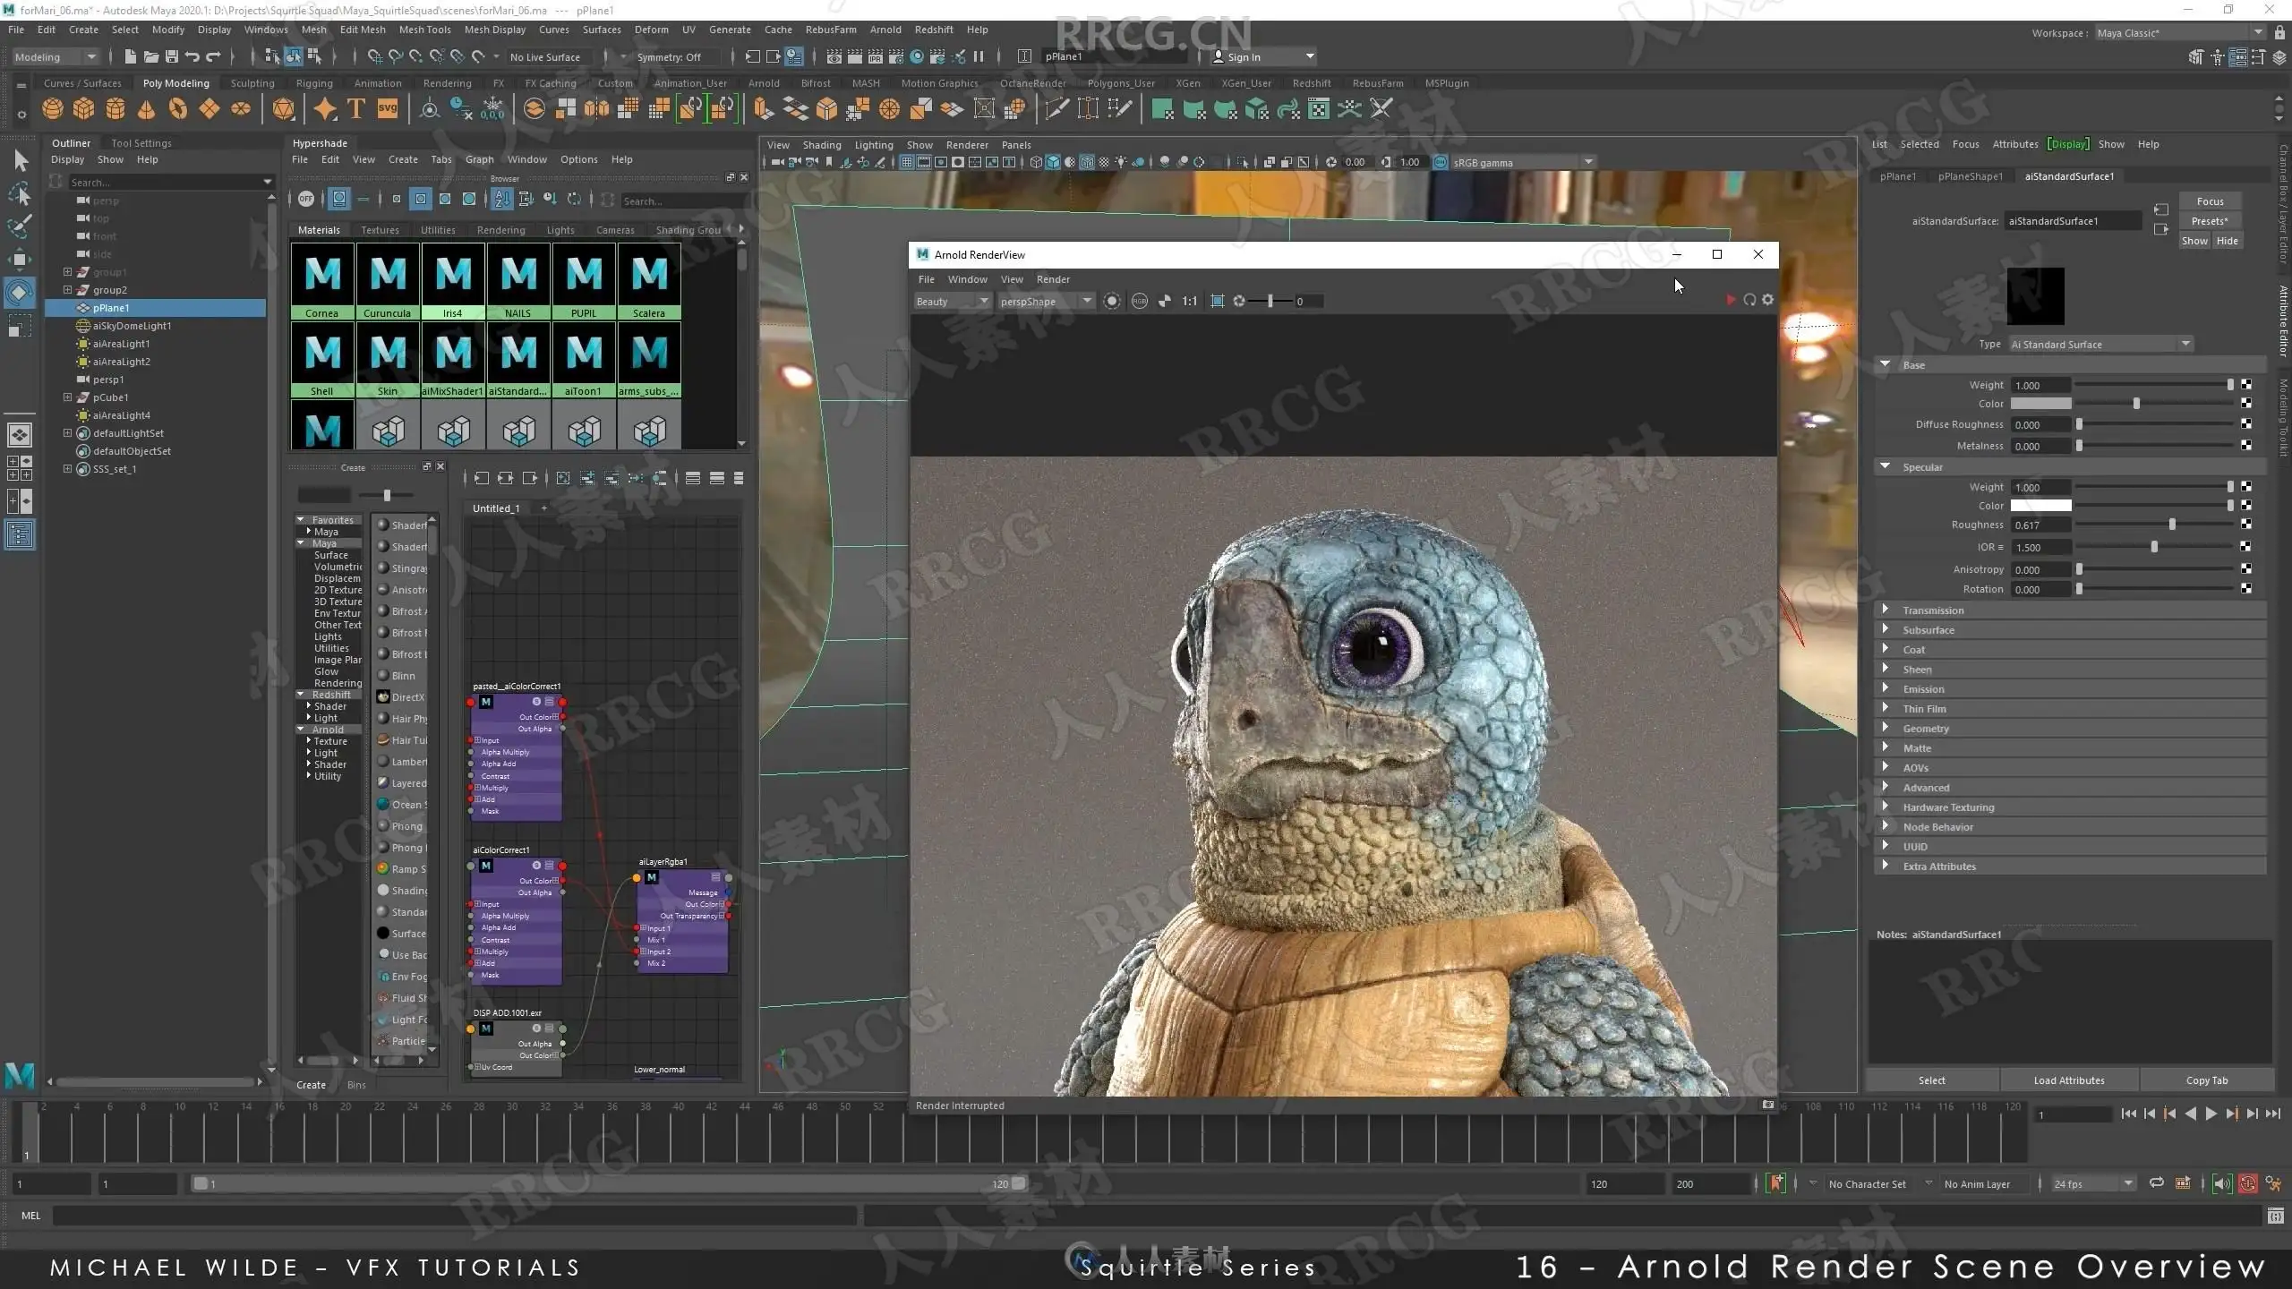Select the Polygon Sphere shelf icon
Screen dimensions: 2292x1289
(x=53, y=109)
